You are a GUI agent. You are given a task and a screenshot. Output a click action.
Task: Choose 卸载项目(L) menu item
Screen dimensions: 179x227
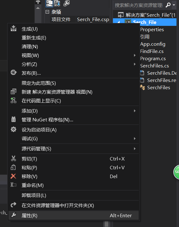point(74,195)
